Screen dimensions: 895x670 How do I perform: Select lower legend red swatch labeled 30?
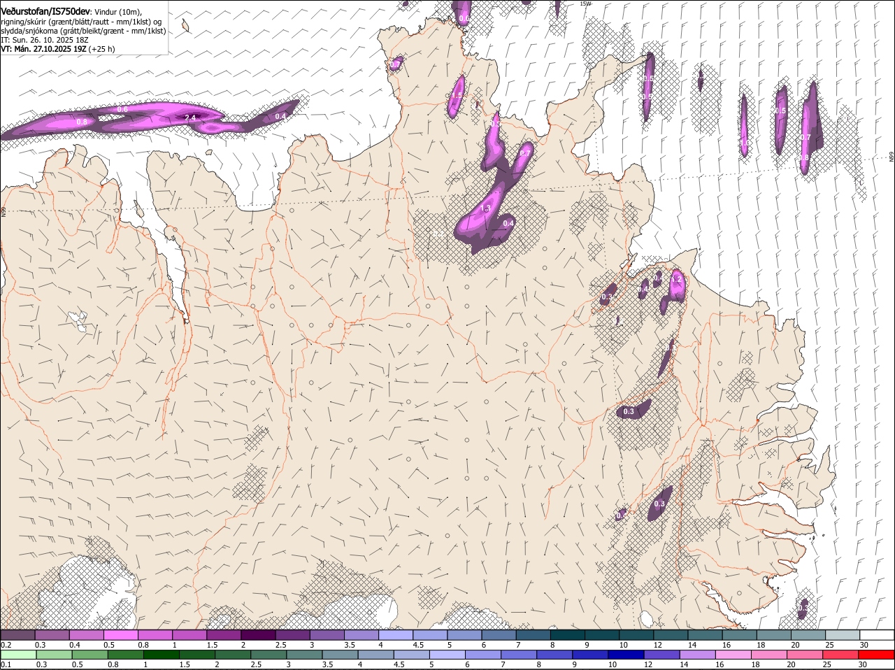(x=877, y=655)
